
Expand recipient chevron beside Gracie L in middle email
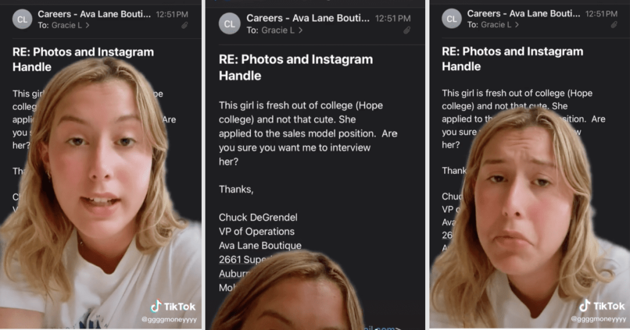(x=300, y=30)
